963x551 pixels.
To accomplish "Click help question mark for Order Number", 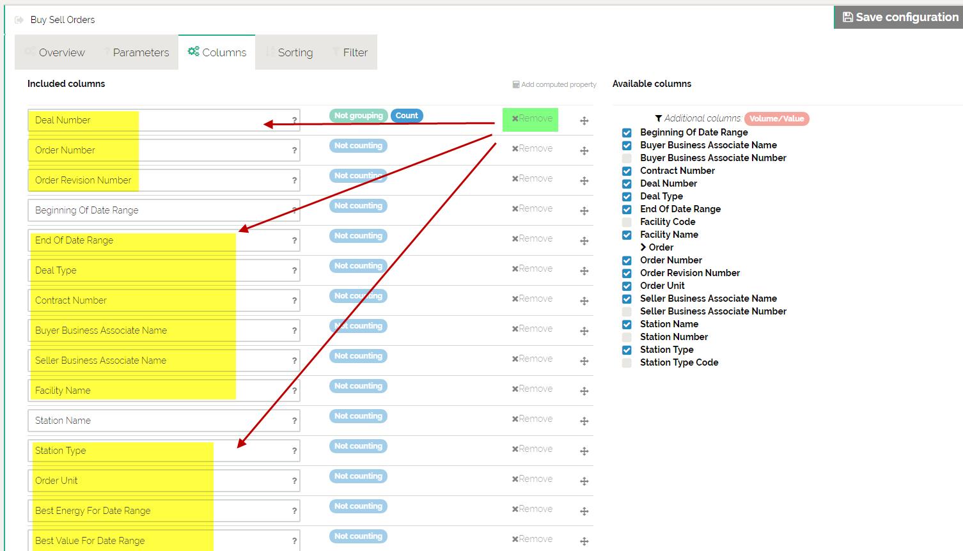I will tap(294, 151).
